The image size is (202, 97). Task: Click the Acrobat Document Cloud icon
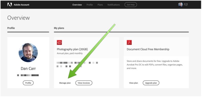129,43
